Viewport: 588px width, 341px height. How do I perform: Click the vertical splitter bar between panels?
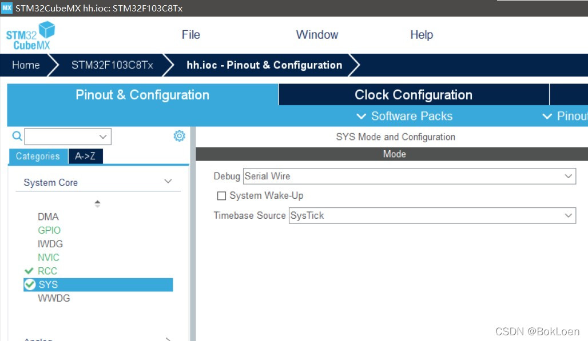click(193, 234)
